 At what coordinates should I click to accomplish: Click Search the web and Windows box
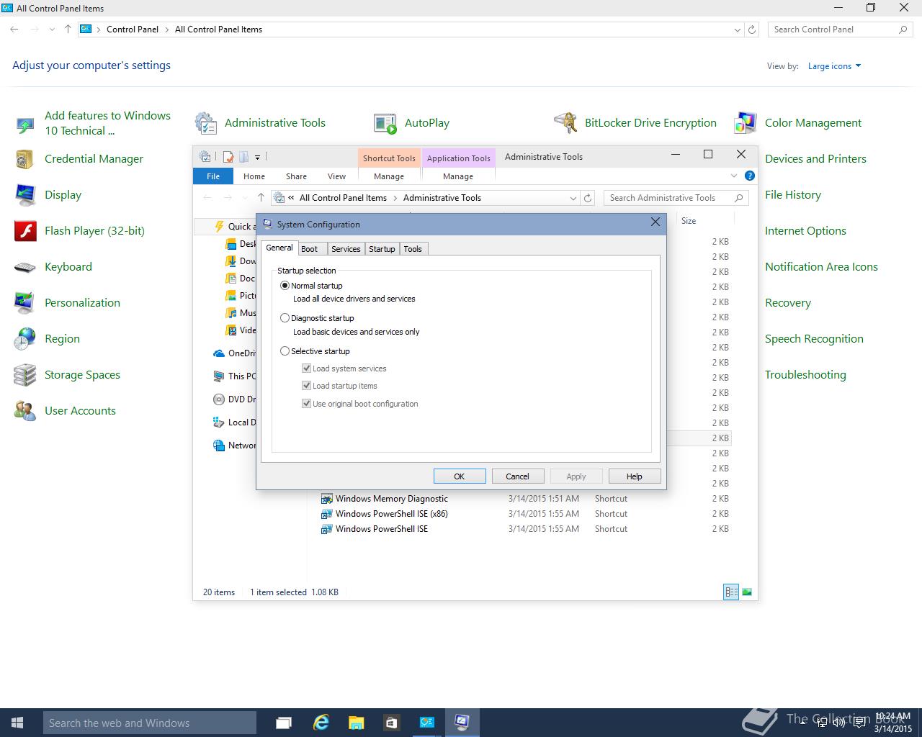pyautogui.click(x=150, y=723)
